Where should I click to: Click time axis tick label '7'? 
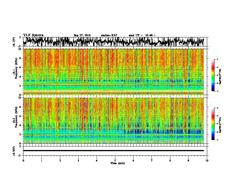pyautogui.click(x=152, y=161)
